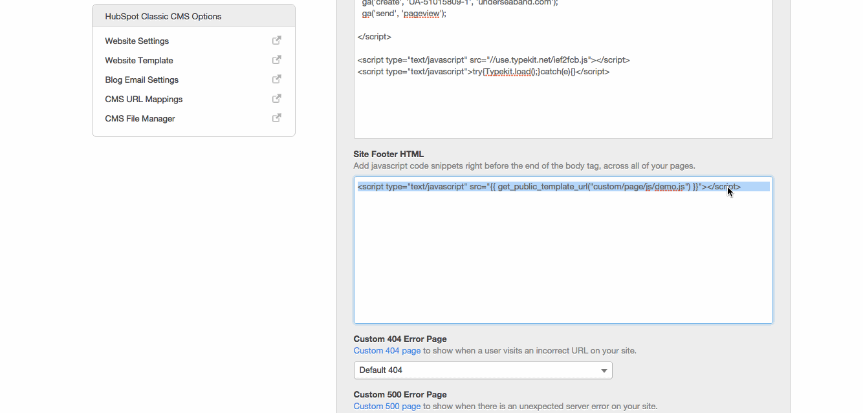The width and height of the screenshot is (863, 413).
Task: Open Website Settings from the sidebar
Action: [137, 41]
